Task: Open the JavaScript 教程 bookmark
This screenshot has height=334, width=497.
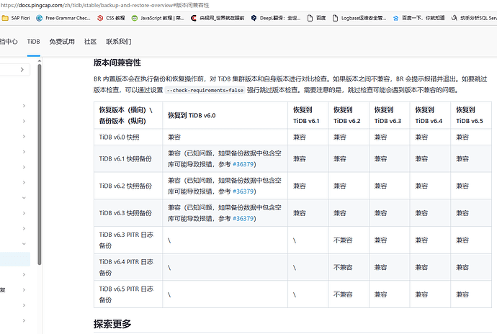Action: (x=158, y=18)
